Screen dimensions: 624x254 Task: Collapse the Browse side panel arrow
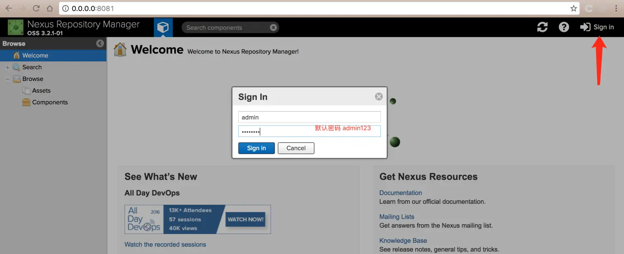coord(100,43)
